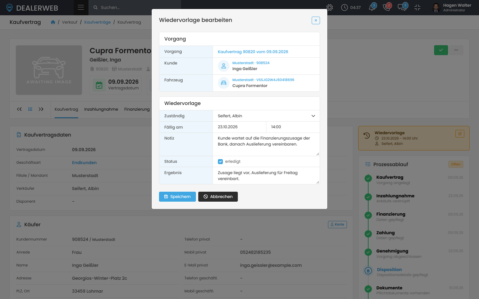Click the DEALERWEB logo
The image size is (479, 299).
pyautogui.click(x=32, y=8)
